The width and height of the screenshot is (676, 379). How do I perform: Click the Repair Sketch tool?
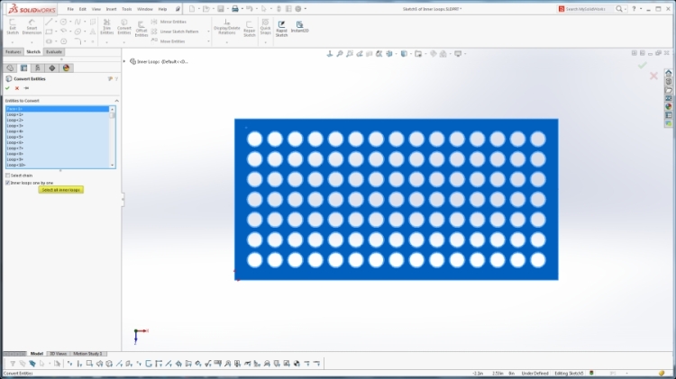tap(250, 29)
